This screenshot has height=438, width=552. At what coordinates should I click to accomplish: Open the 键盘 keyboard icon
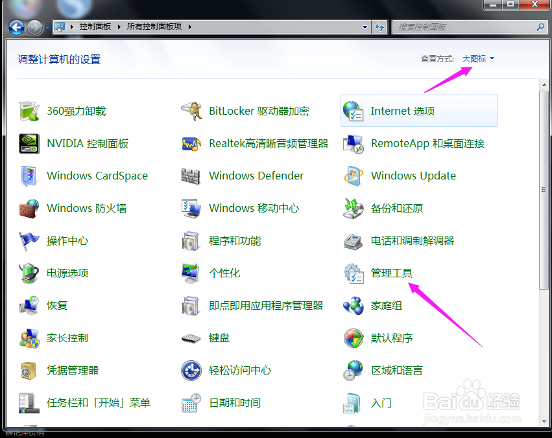pos(191,338)
